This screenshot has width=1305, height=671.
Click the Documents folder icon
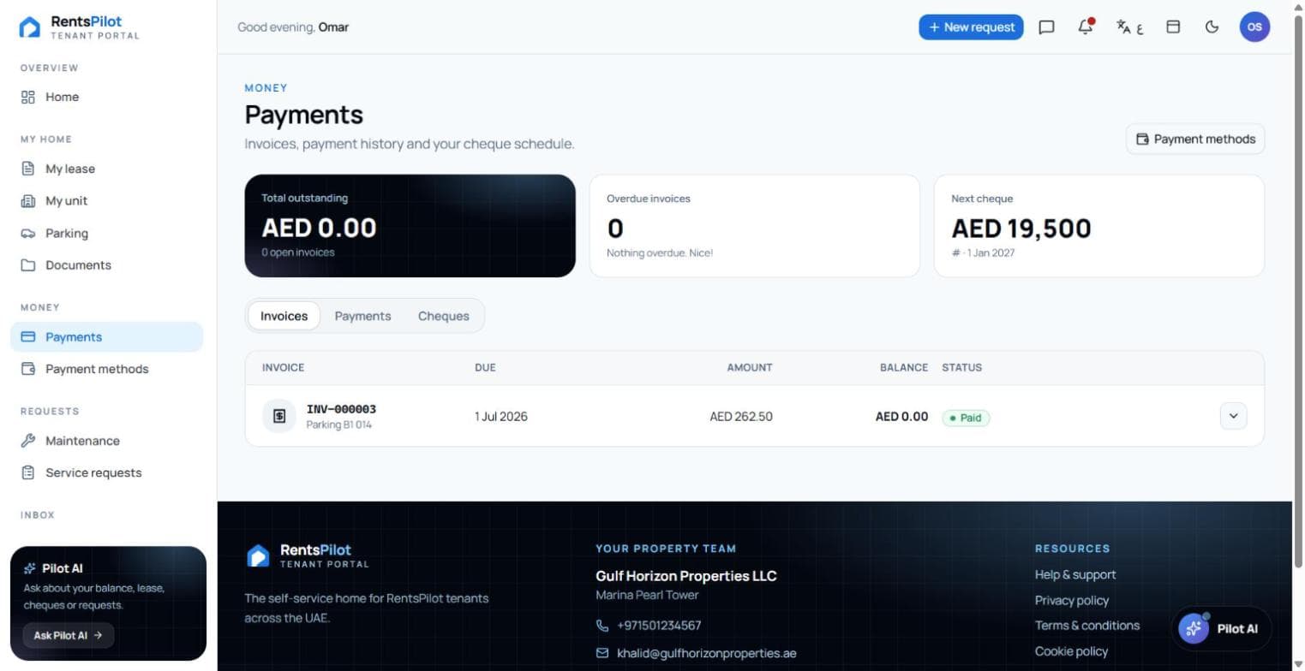[28, 265]
